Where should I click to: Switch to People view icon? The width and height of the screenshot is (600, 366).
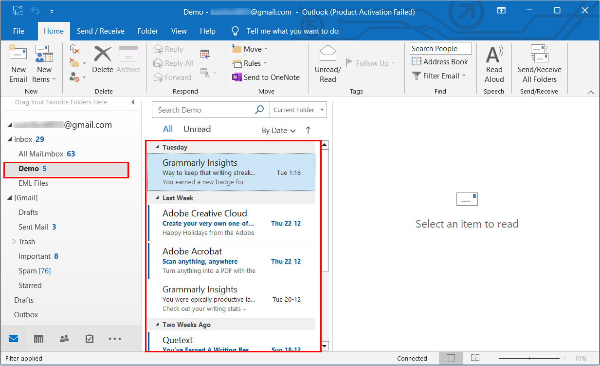click(x=64, y=339)
